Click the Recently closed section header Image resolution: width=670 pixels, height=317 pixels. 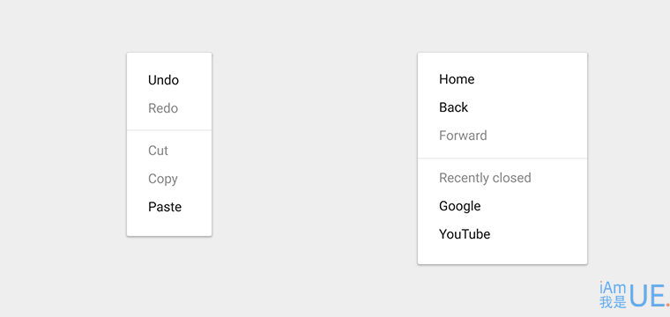pyautogui.click(x=485, y=178)
